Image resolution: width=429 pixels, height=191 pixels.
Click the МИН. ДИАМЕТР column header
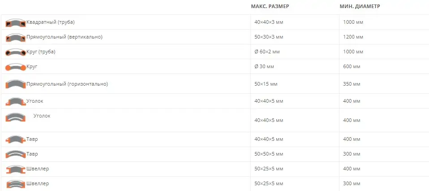click(360, 7)
